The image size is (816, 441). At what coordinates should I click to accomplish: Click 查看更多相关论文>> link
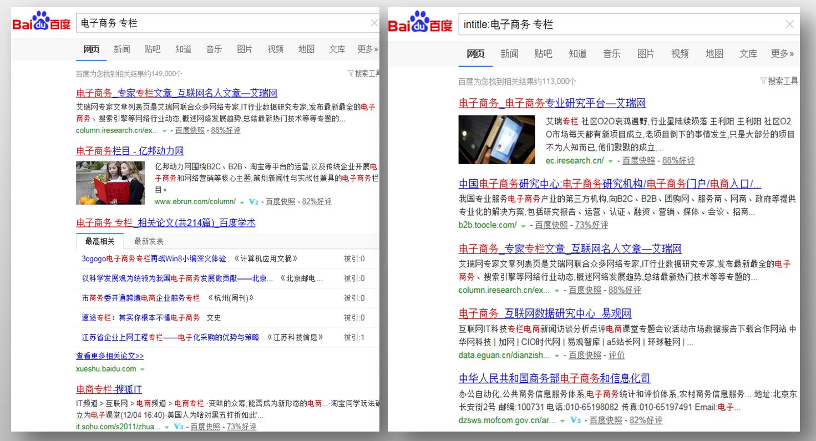(110, 356)
